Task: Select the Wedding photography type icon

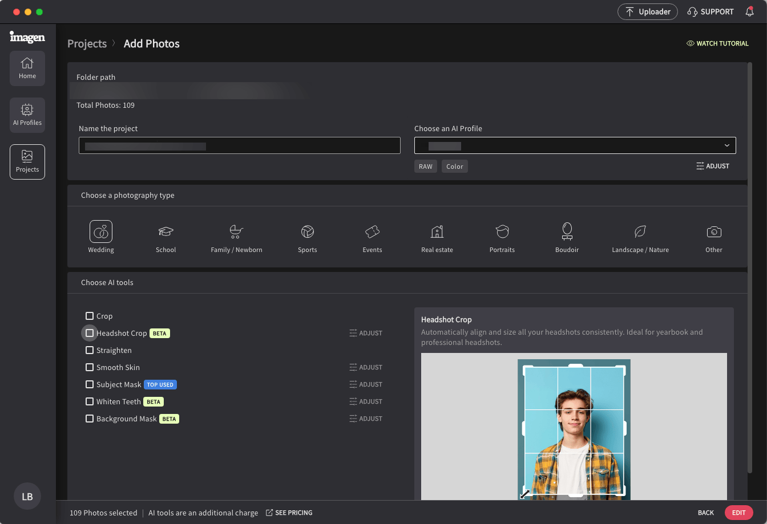Action: [x=101, y=231]
